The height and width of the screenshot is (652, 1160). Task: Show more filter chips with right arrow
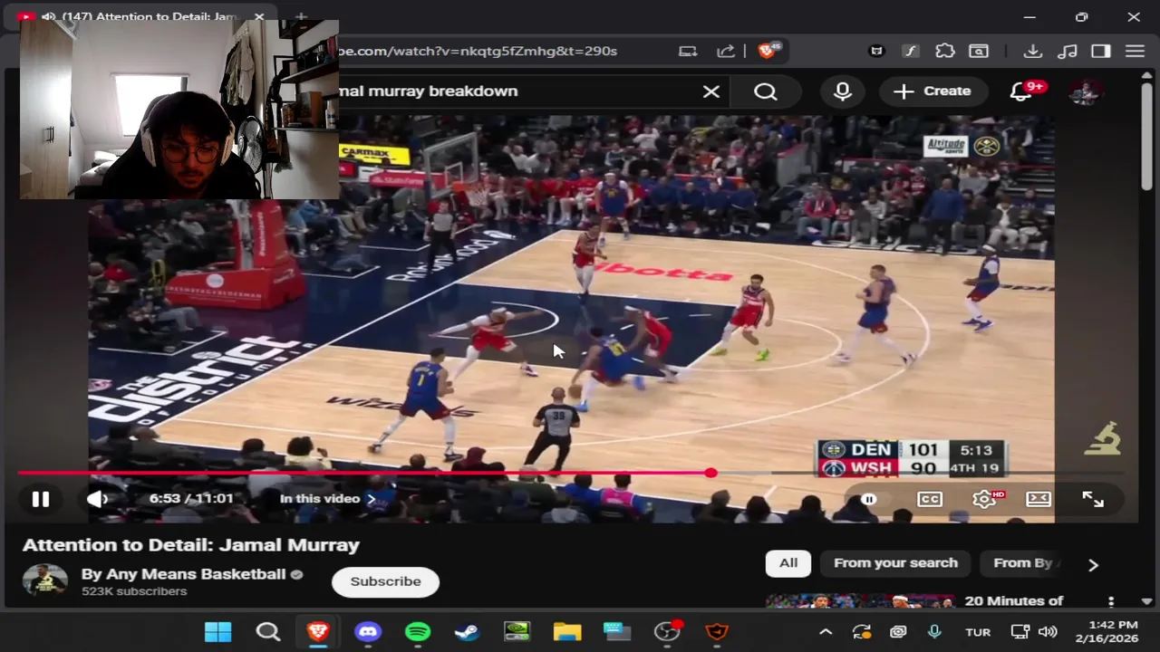[1093, 564]
